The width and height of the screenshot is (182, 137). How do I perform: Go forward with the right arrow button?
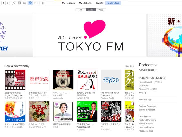coord(8,3)
